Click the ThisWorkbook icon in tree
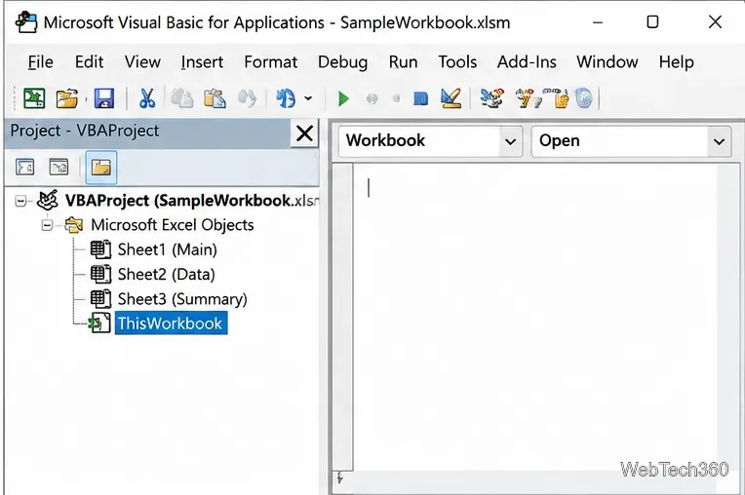The width and height of the screenshot is (745, 495). [x=99, y=324]
